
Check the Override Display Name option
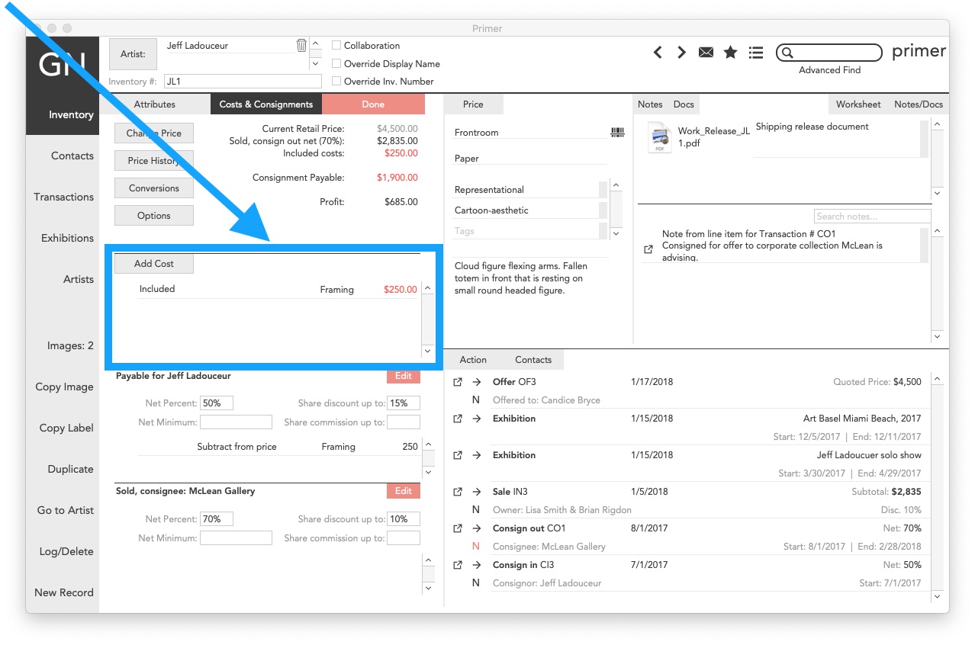pyautogui.click(x=336, y=63)
